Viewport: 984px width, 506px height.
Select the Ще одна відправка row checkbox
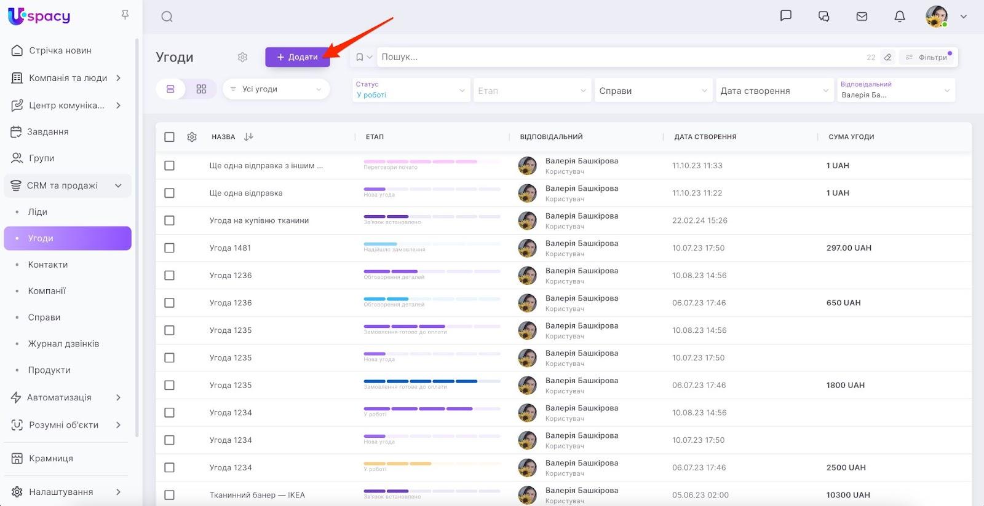coord(170,193)
